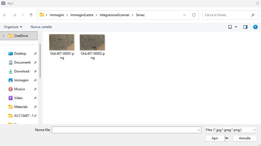Select the IntegrazioneScanner breadcrumb
261x146 pixels.
pos(114,15)
